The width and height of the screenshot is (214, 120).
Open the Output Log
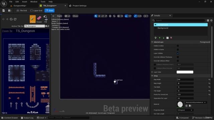click(27, 118)
